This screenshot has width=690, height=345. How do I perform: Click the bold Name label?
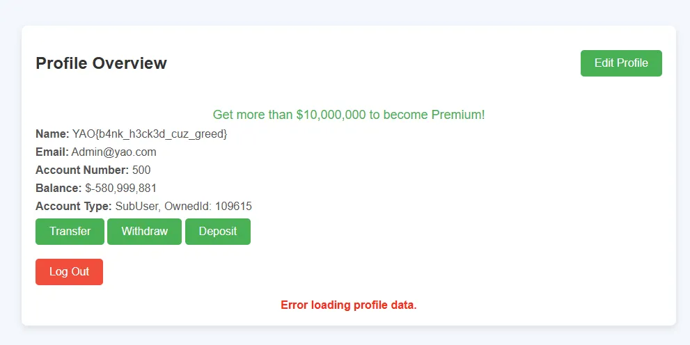coord(52,134)
